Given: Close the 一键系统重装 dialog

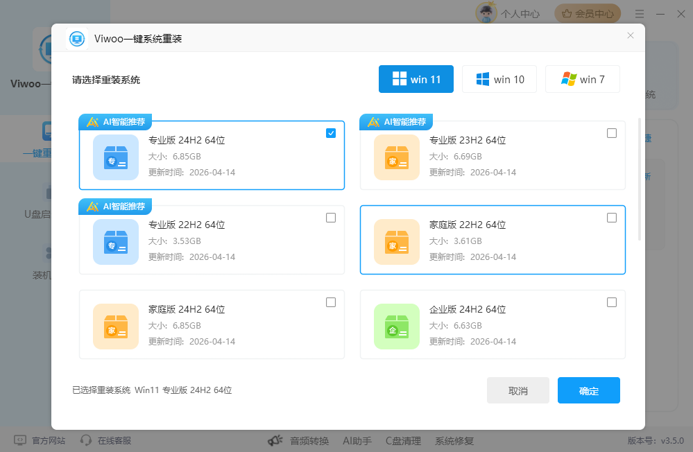Looking at the screenshot, I should click(x=631, y=35).
